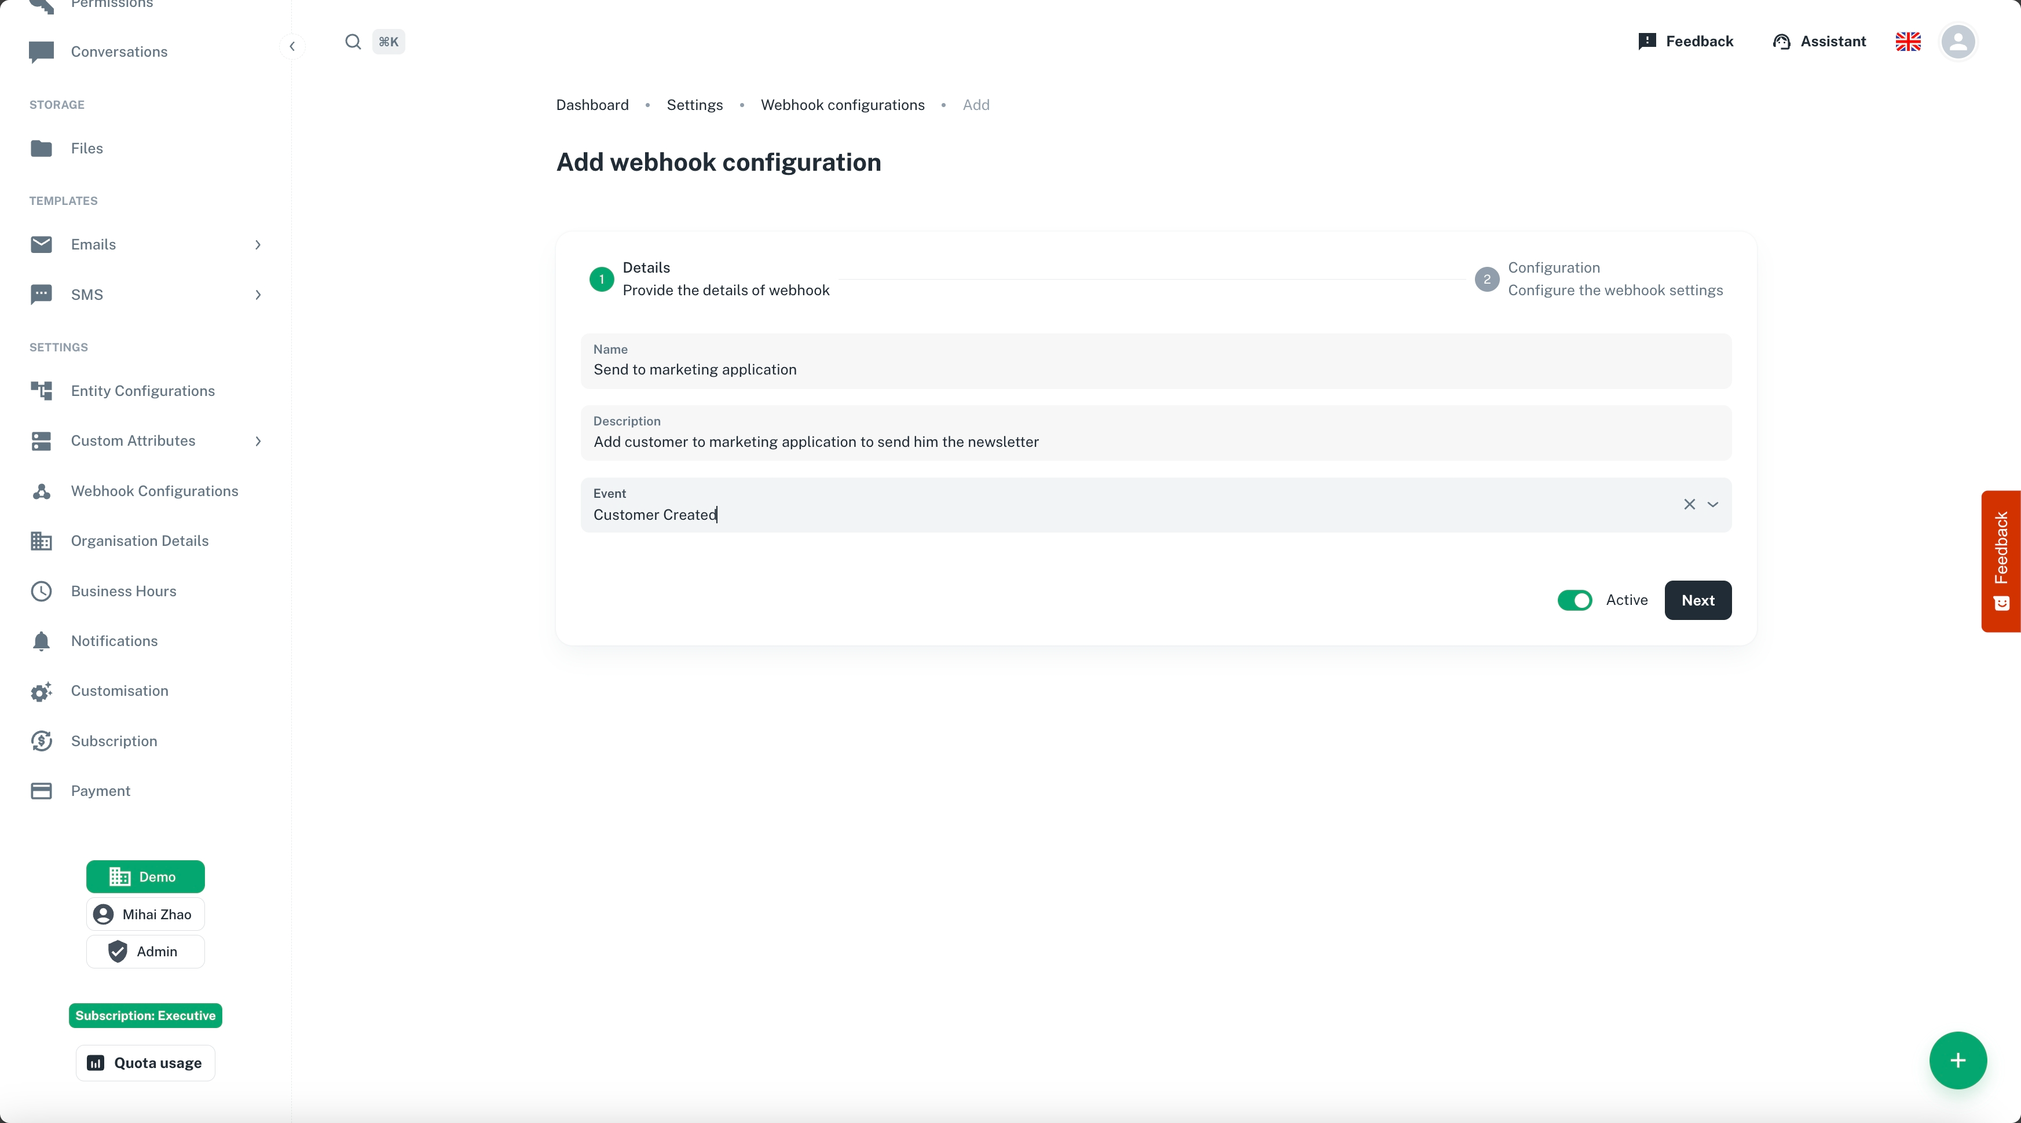Open Webhook Configurations in sidebar
This screenshot has width=2021, height=1123.
[154, 491]
